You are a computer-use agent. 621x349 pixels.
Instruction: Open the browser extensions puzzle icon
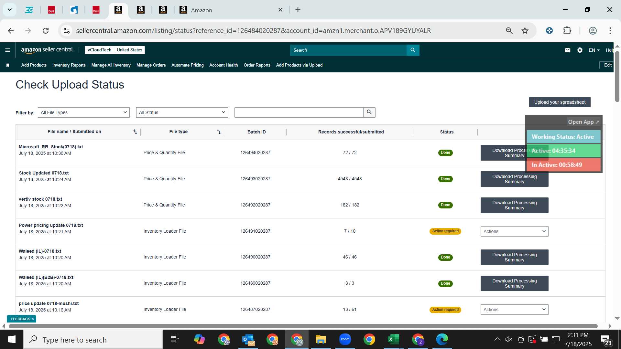tap(567, 31)
